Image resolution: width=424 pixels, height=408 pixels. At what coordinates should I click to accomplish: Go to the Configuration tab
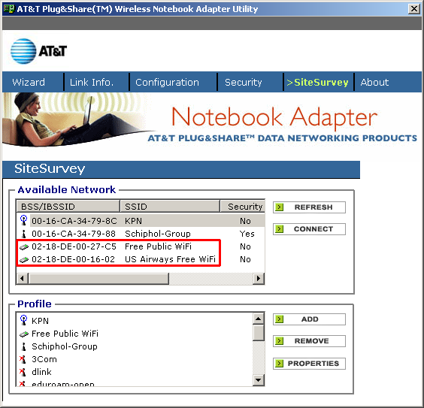pyautogui.click(x=167, y=82)
